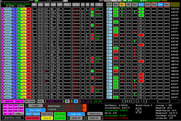The height and width of the screenshot is (121, 181).
Task: Click the green arrow left of Equity SL
Action: (x=87, y=118)
